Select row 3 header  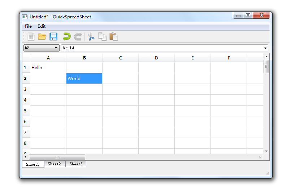[26, 89]
